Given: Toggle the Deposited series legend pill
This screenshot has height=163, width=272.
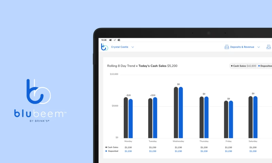Looking at the screenshot, I should (x=265, y=66).
